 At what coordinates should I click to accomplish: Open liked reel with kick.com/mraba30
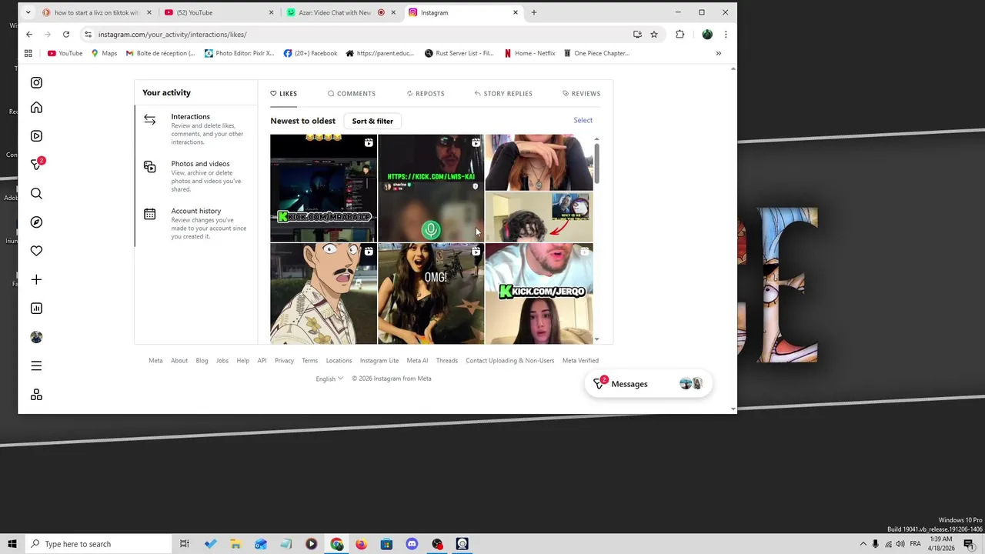point(323,189)
